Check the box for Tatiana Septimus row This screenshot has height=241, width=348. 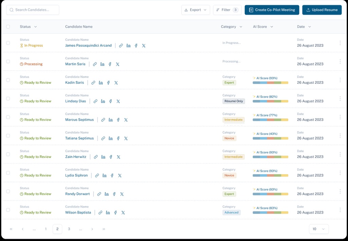(8, 136)
